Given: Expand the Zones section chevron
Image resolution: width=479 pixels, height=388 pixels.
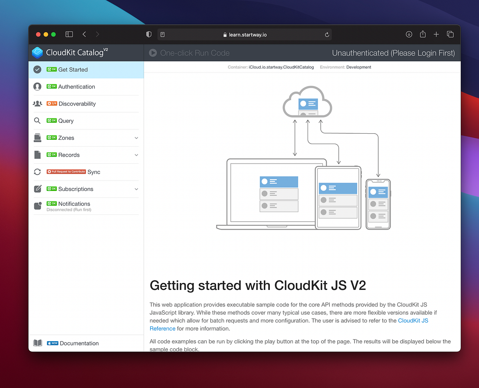Looking at the screenshot, I should click(136, 138).
